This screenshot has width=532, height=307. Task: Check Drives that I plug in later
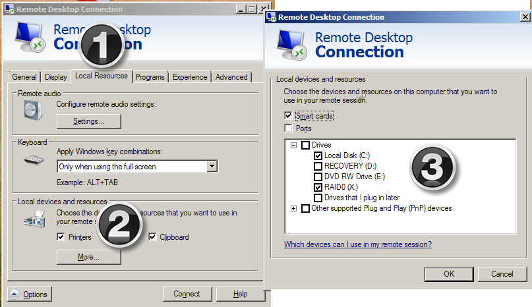(x=318, y=198)
